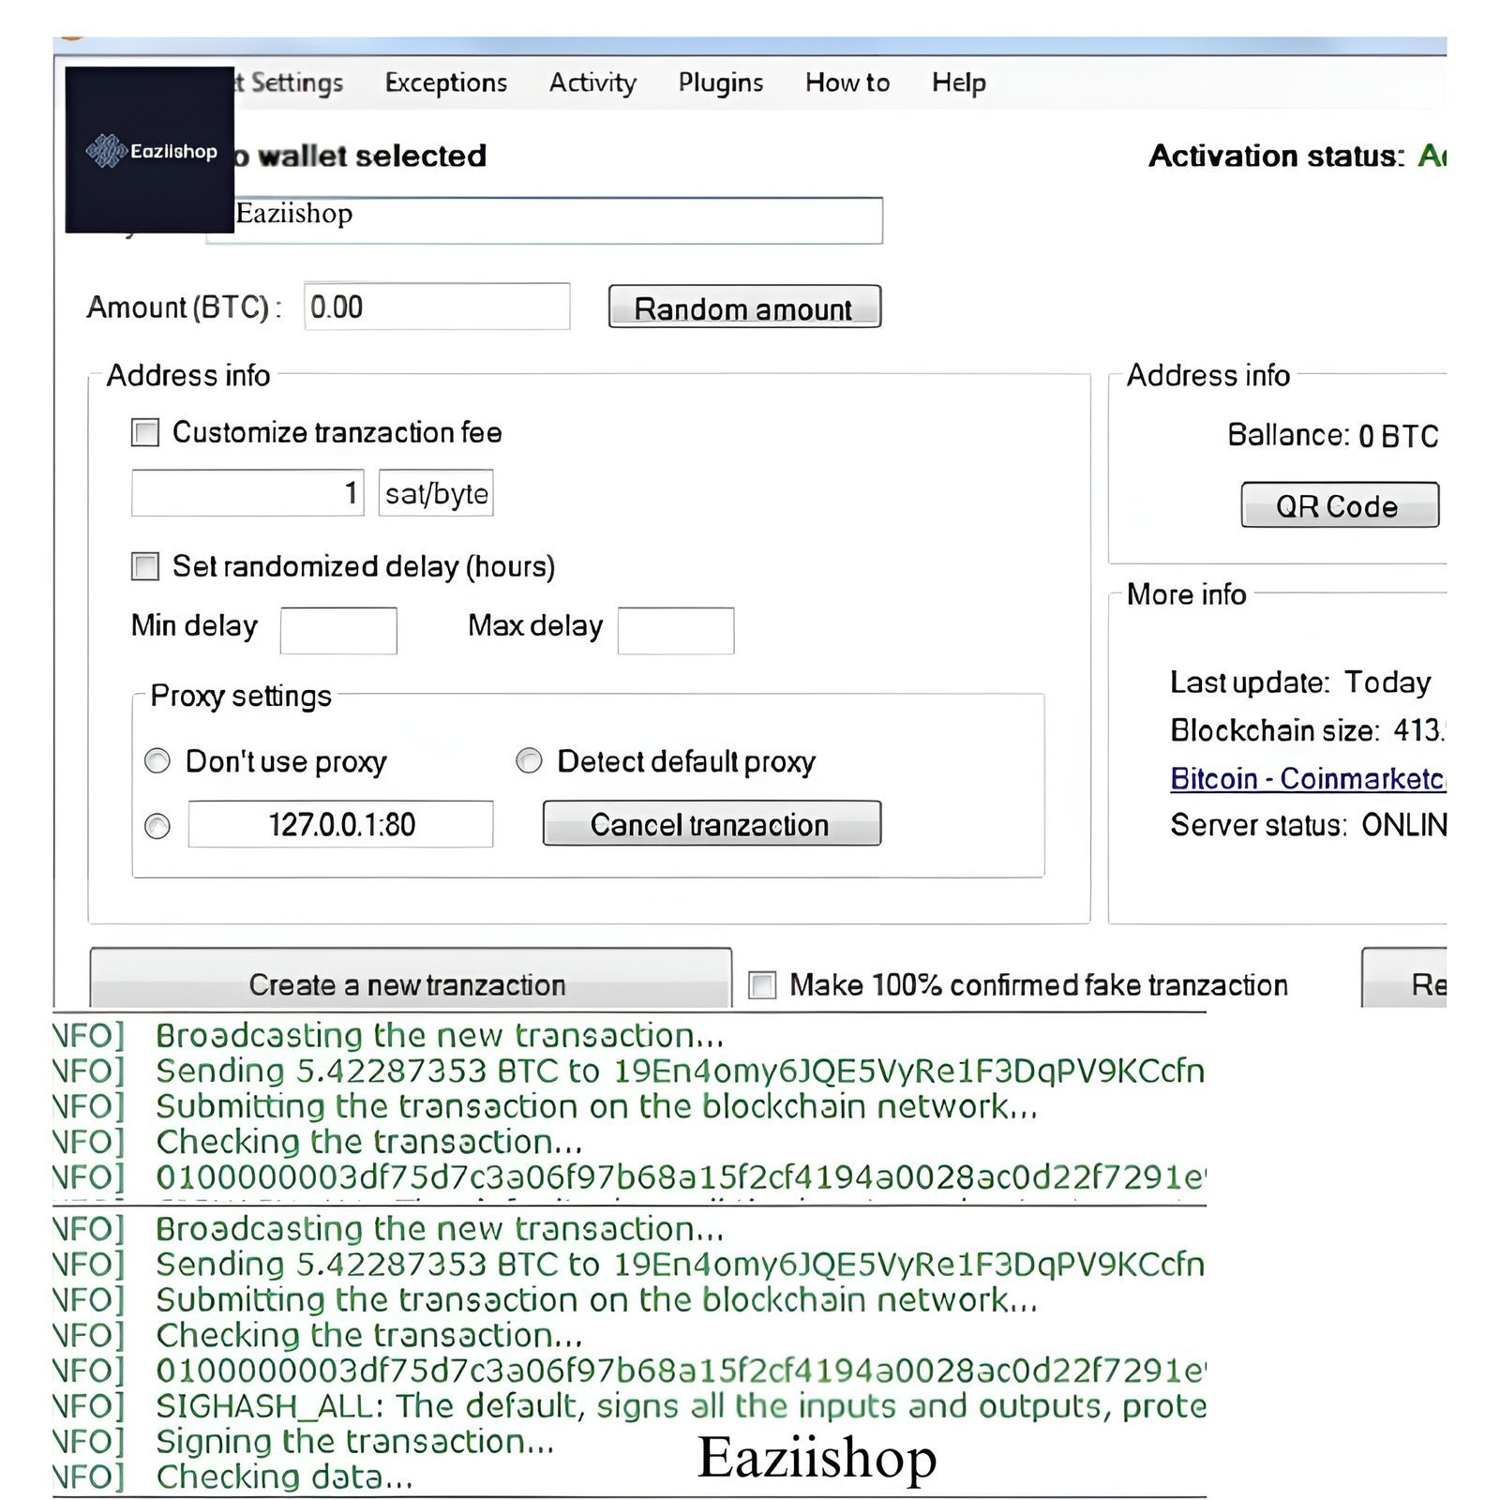
Task: Open the Activity menu
Action: 592,82
